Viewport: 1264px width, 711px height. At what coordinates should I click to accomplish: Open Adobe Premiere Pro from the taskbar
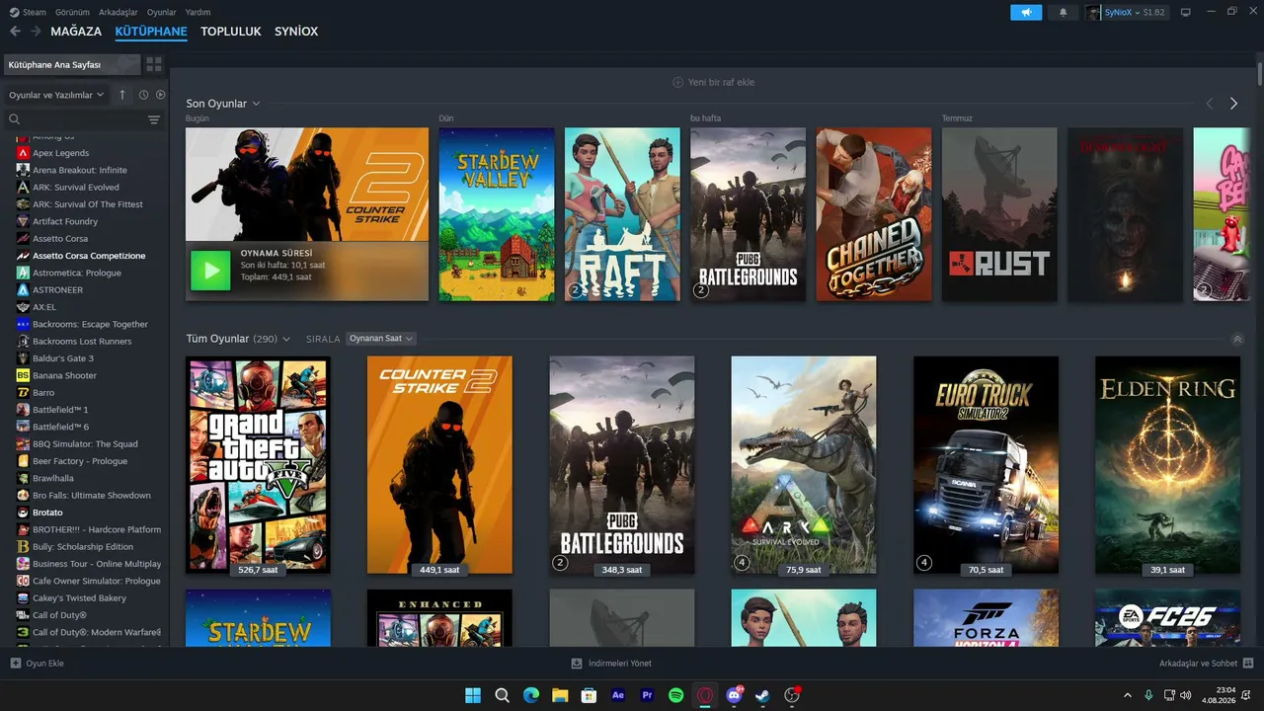pos(648,695)
